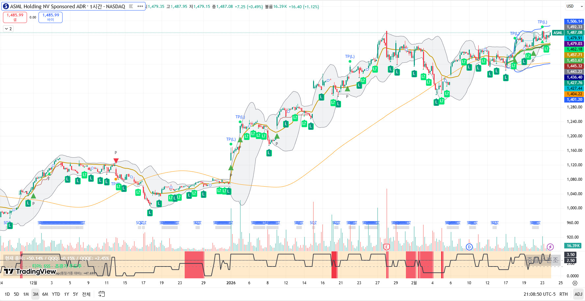Screen dimensions: 585x301
Task: Click the navy 1,436.40 price label
Action: [574, 77]
